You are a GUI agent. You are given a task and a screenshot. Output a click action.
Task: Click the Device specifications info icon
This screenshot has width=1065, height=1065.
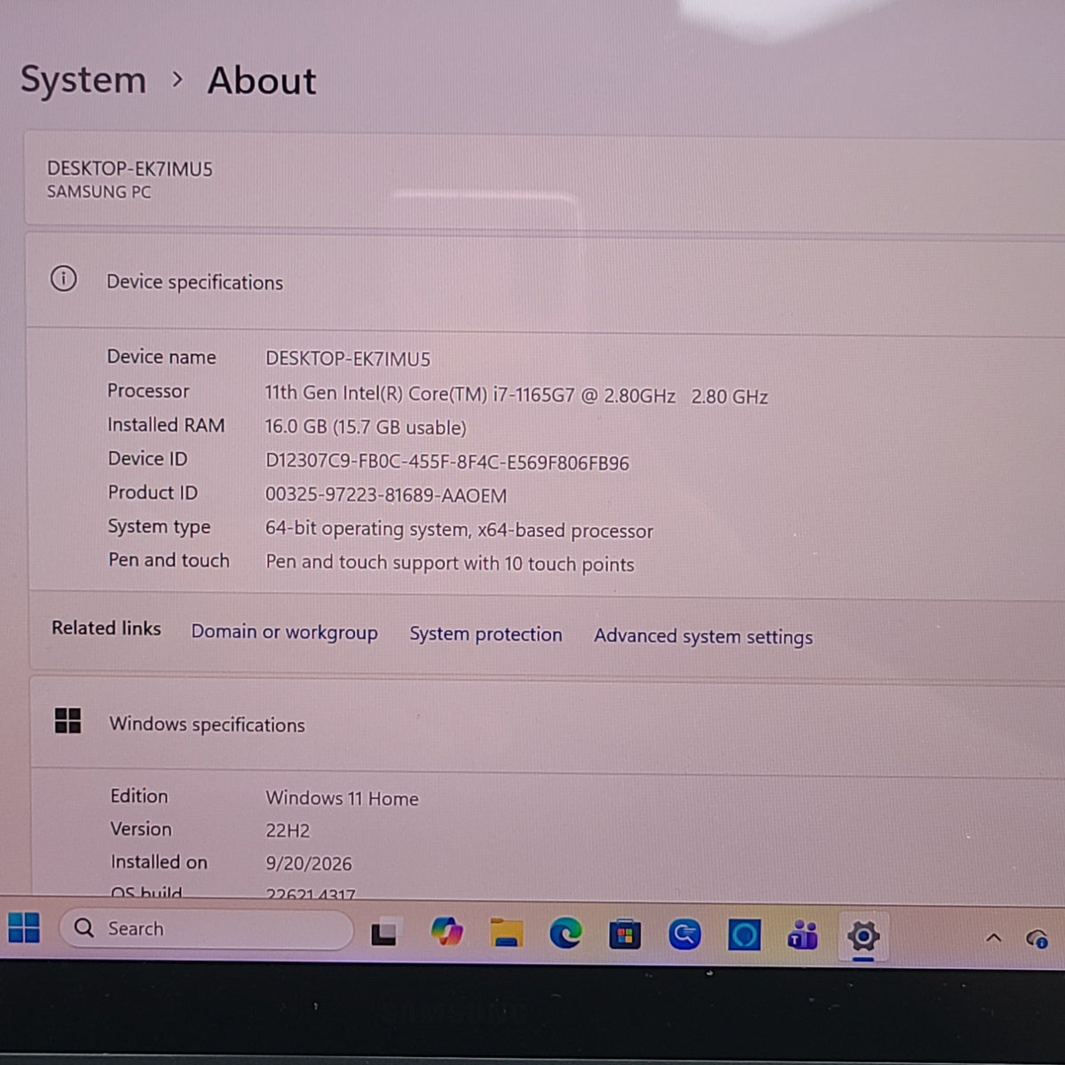tap(63, 279)
